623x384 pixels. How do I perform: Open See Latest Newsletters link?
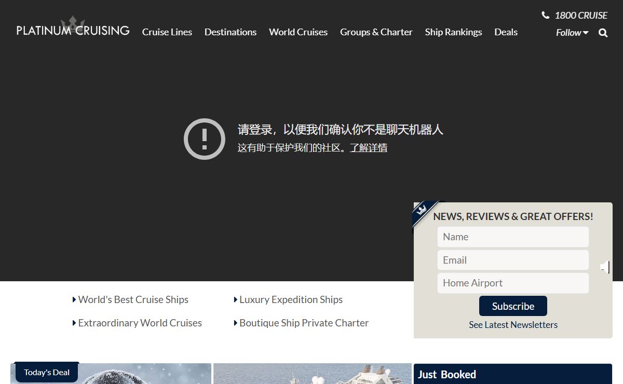pos(513,325)
